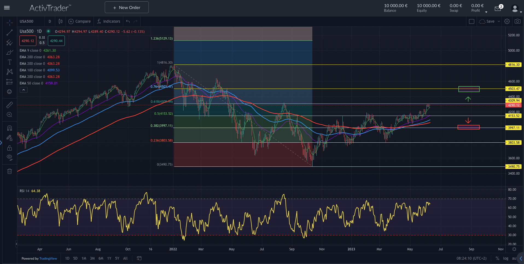Open the XABCD pattern tool
524x264 pixels.
click(10, 72)
